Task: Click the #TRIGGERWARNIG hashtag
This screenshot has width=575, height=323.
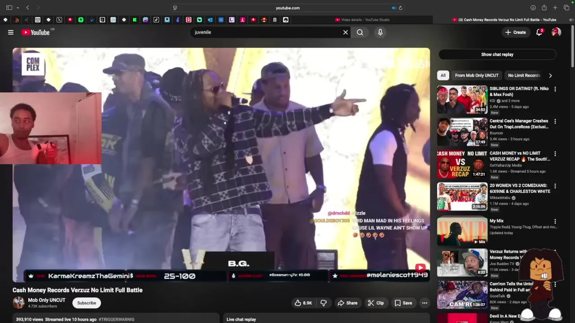Action: pyautogui.click(x=116, y=319)
